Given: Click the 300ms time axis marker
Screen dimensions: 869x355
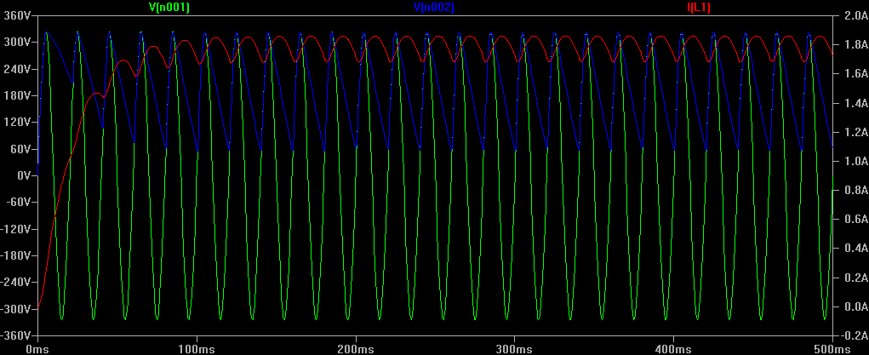Looking at the screenshot, I should (x=515, y=348).
